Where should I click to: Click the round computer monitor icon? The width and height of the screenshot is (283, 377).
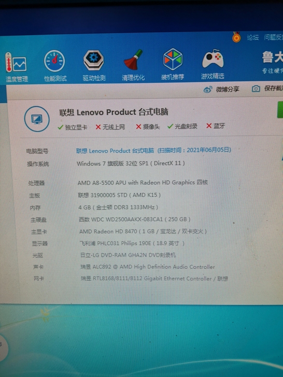point(37,119)
